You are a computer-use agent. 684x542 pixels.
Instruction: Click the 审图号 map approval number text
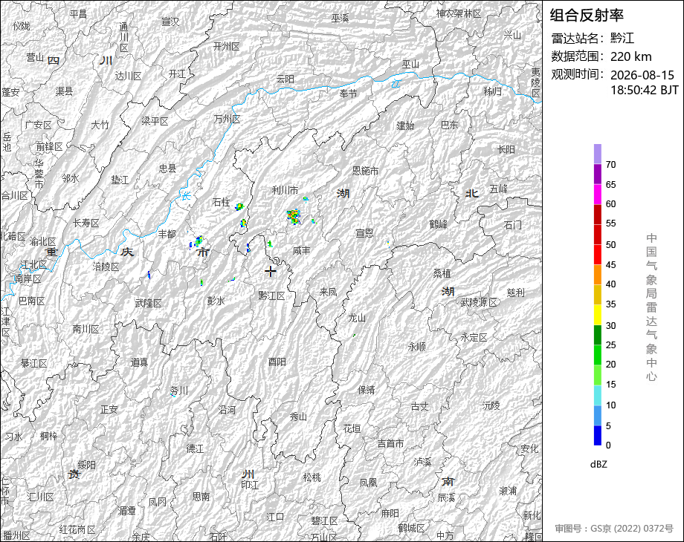pyautogui.click(x=614, y=529)
